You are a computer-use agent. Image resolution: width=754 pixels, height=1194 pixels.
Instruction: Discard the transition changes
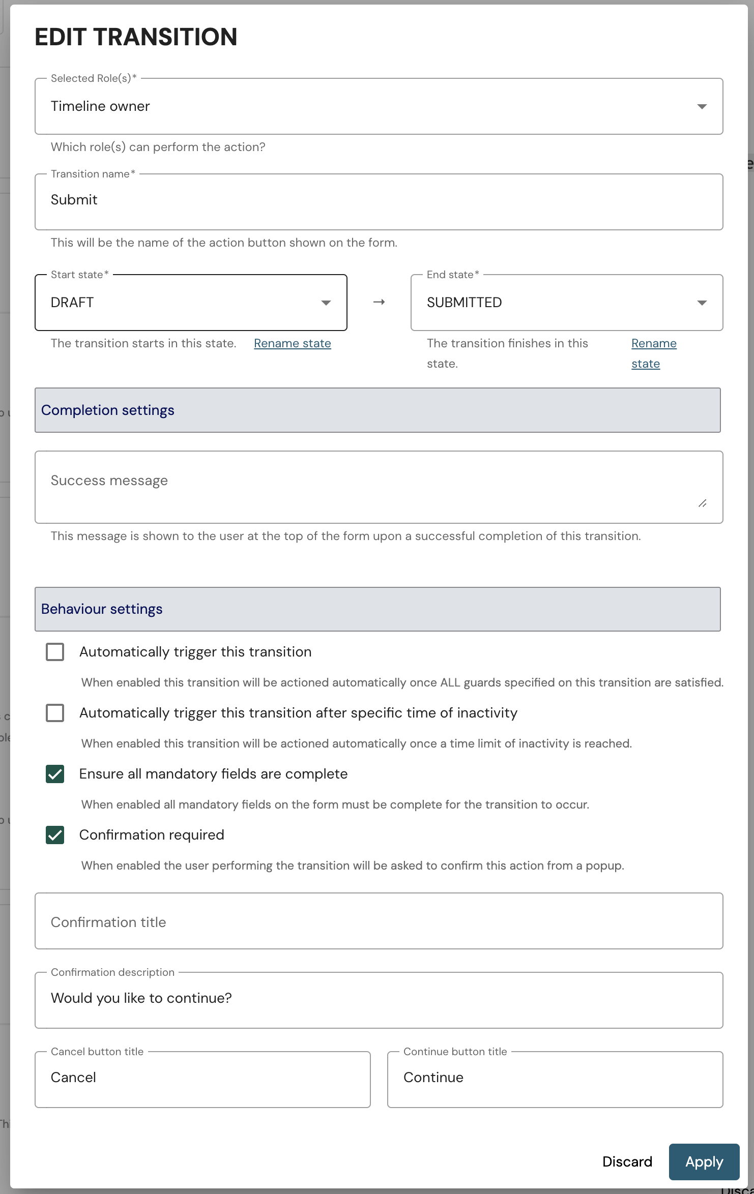tap(627, 1162)
